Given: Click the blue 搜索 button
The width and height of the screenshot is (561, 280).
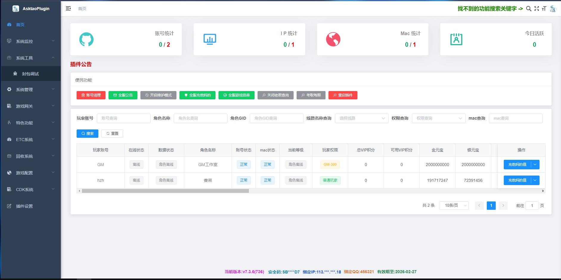Looking at the screenshot, I should (87, 134).
